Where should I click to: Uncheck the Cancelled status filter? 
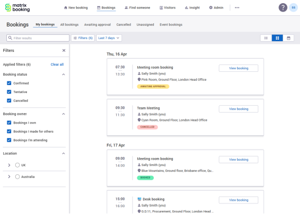[9, 100]
